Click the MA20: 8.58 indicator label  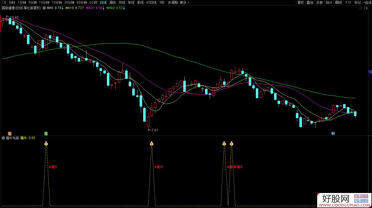(x=95, y=8)
